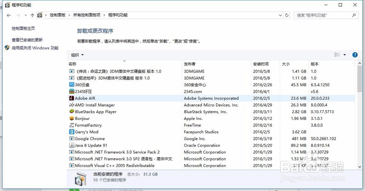Click publisher Facepunch Studios
The width and height of the screenshot is (365, 191).
coord(201,132)
